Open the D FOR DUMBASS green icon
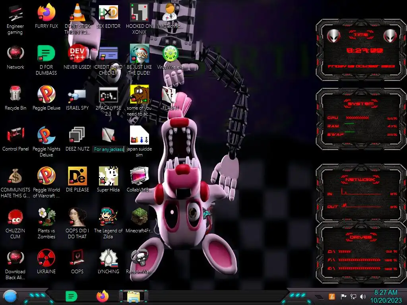 (46, 54)
